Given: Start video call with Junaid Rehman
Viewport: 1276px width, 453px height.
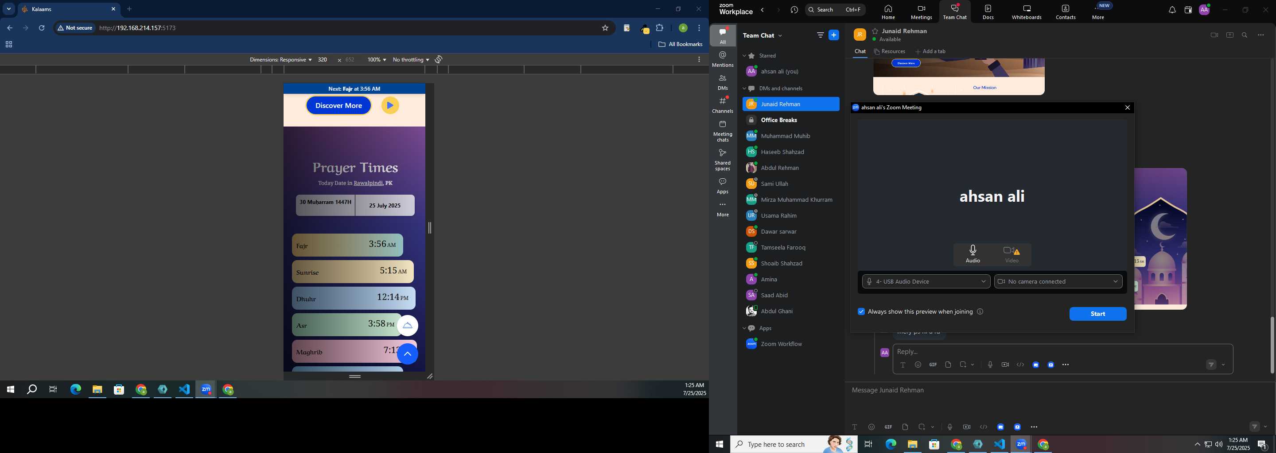Looking at the screenshot, I should click(x=1214, y=35).
